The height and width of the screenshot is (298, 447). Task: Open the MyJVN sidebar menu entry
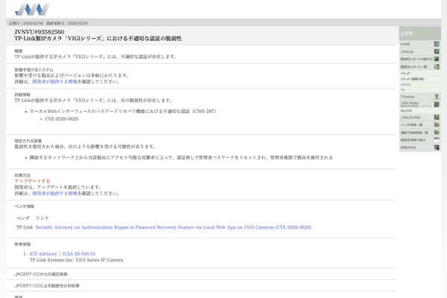click(419, 111)
